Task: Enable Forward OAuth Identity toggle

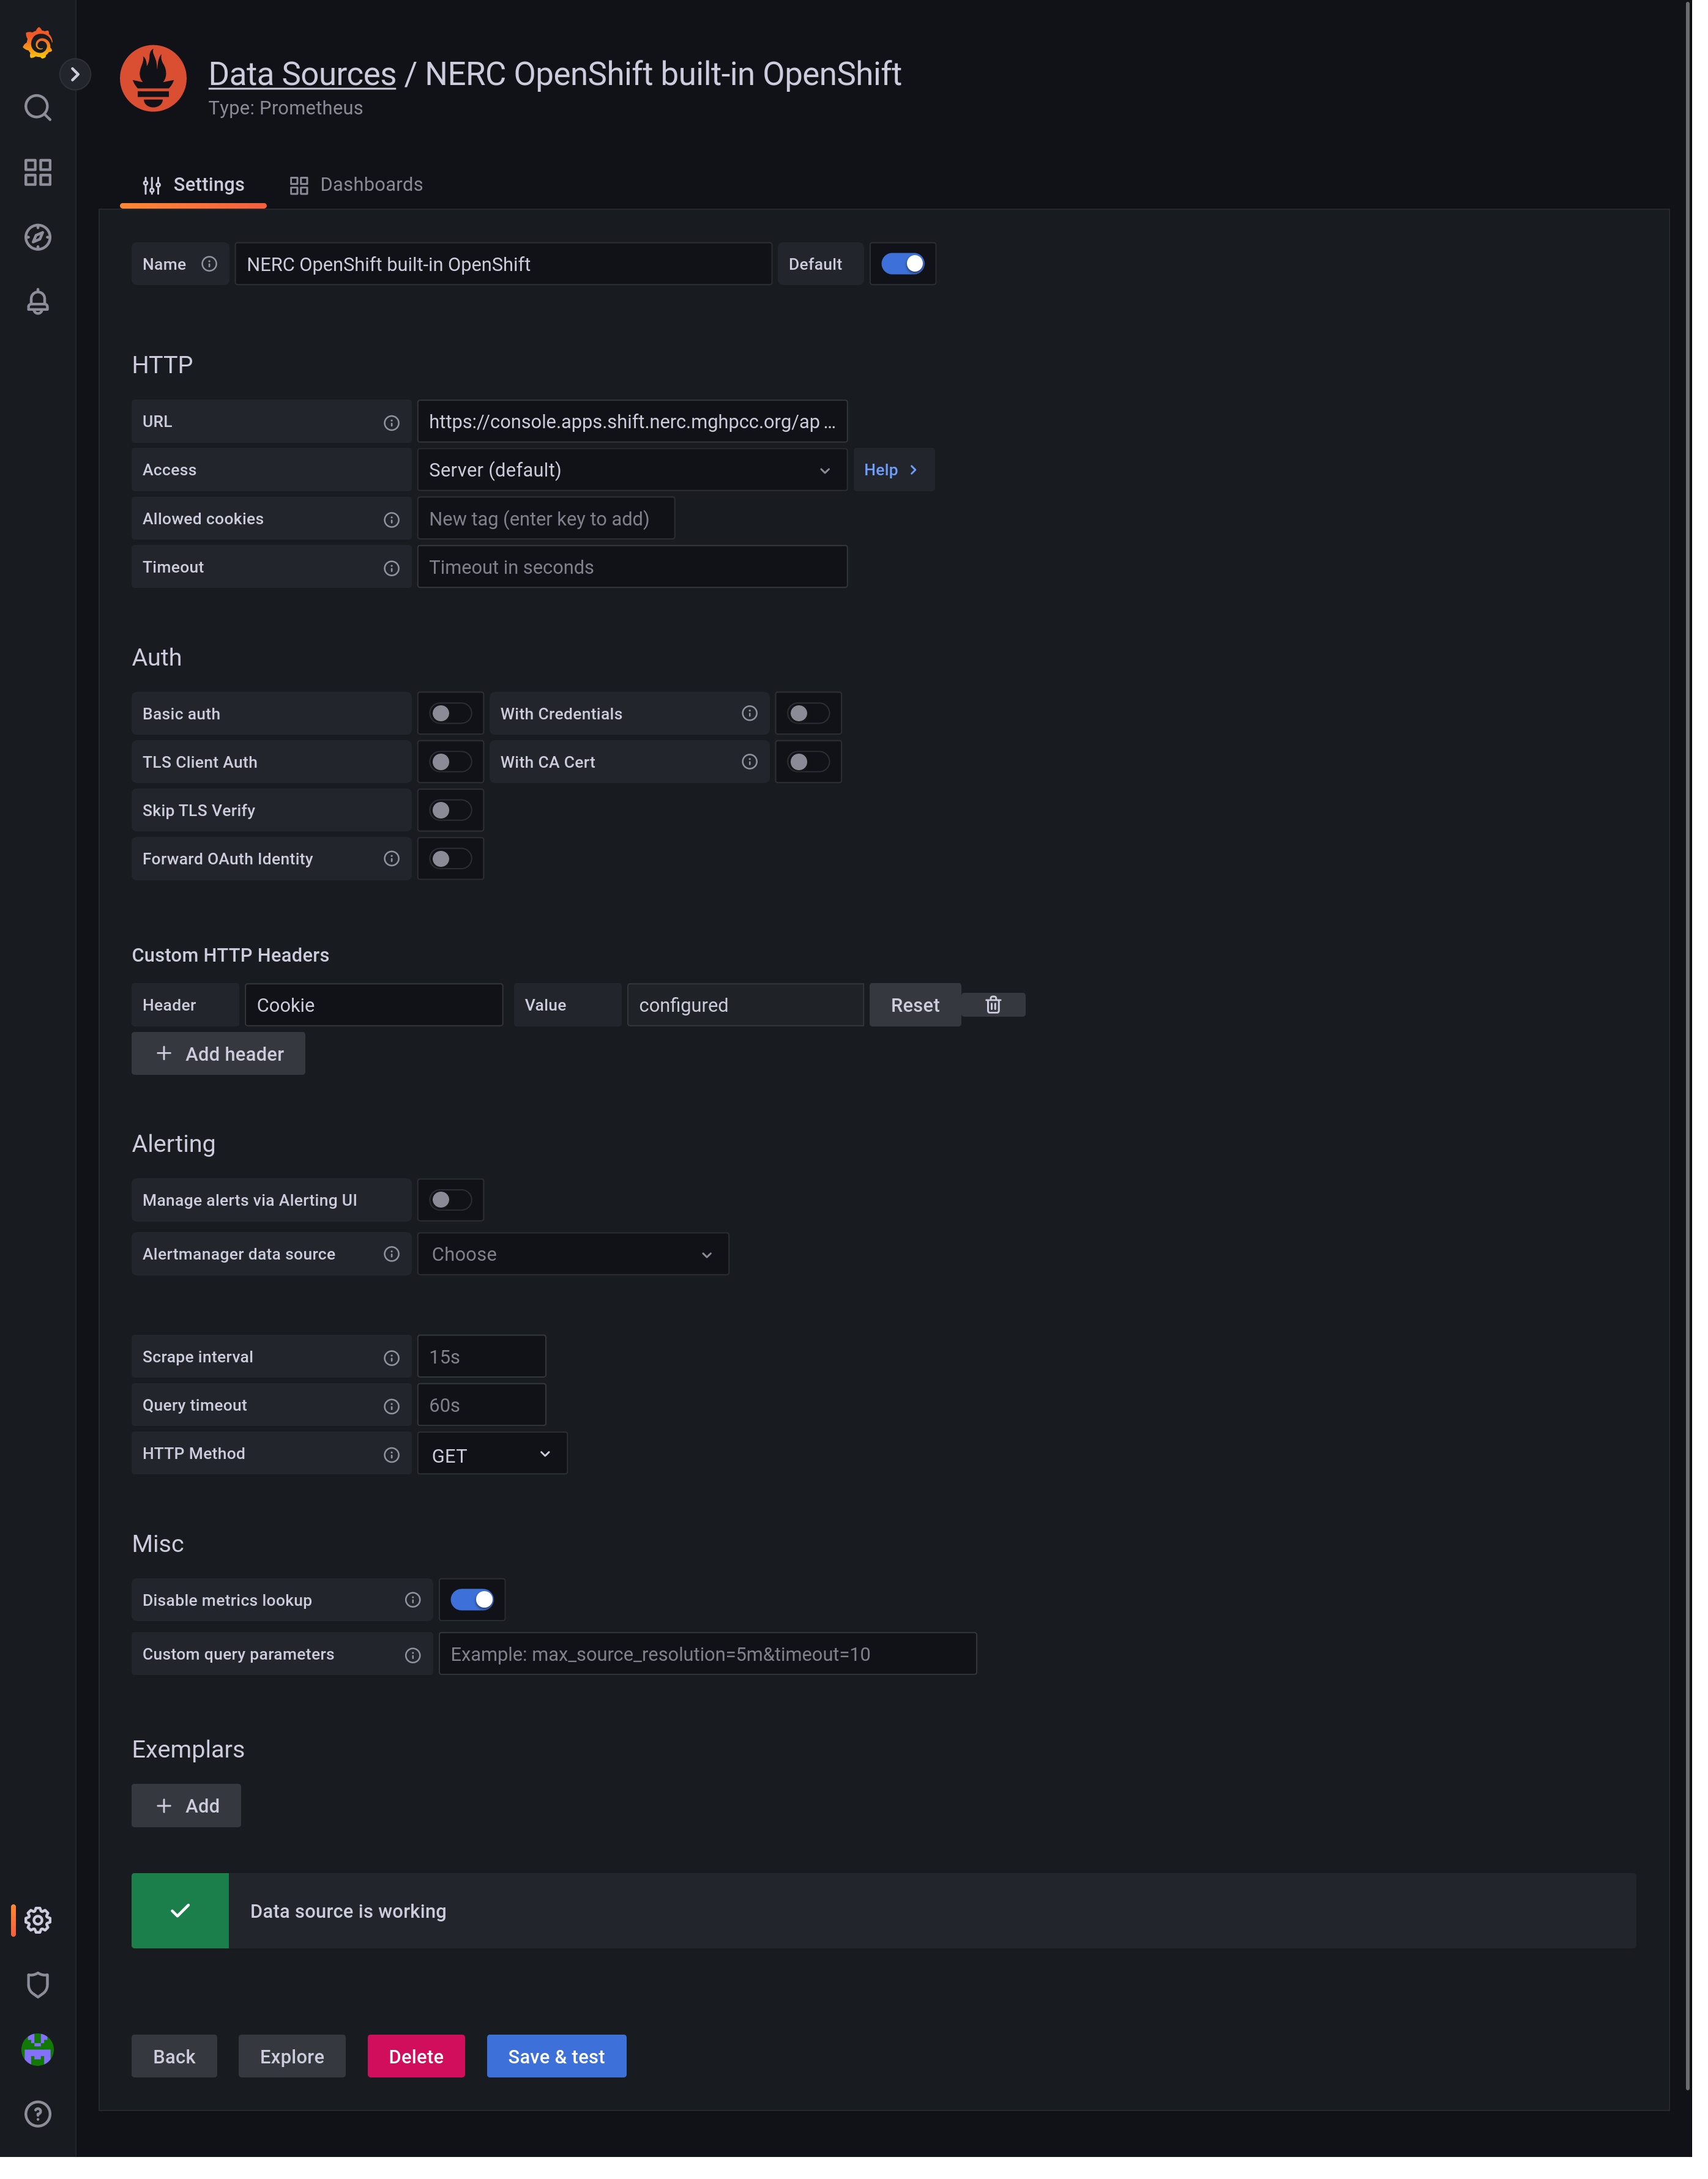Action: (x=455, y=867)
